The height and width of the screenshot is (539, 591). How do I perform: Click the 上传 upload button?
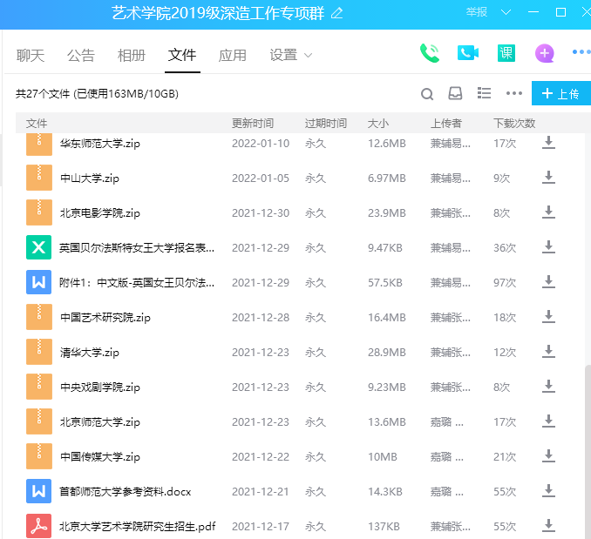point(560,94)
